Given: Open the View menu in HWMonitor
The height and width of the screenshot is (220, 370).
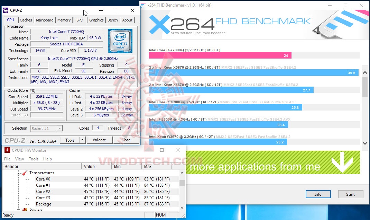Looking at the screenshot, I should [19, 159].
